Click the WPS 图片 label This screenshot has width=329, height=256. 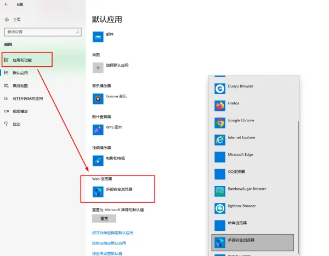point(114,127)
